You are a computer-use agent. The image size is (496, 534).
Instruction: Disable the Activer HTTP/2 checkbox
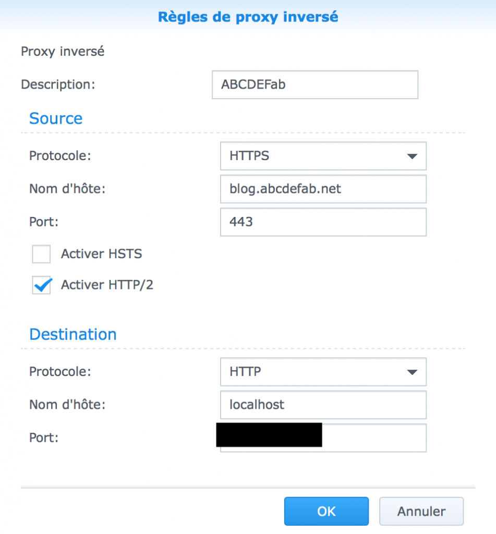41,285
